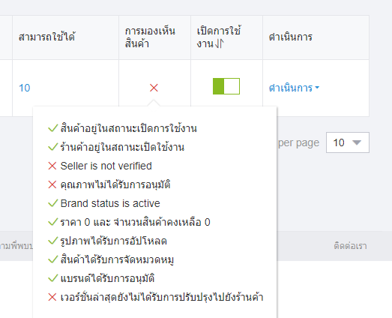The height and width of the screenshot is (318, 392).
Task: Open the ดำเนินการ actions dropdown in row
Action: pos(294,88)
